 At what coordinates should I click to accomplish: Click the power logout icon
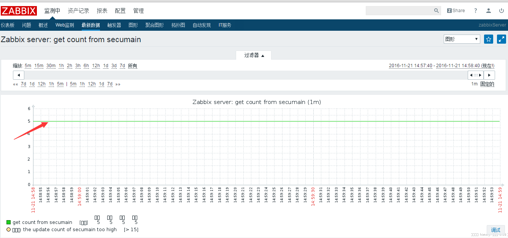(501, 11)
